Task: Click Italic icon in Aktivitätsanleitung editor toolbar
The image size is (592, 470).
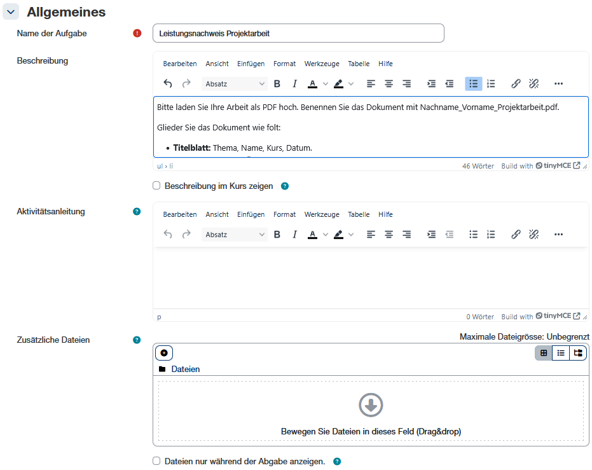Action: click(x=294, y=235)
